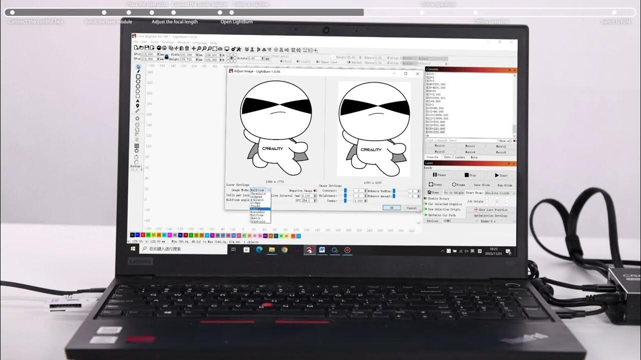The height and width of the screenshot is (360, 641).
Task: Open the Offset Shapes tool
Action: pyautogui.click(x=137, y=118)
